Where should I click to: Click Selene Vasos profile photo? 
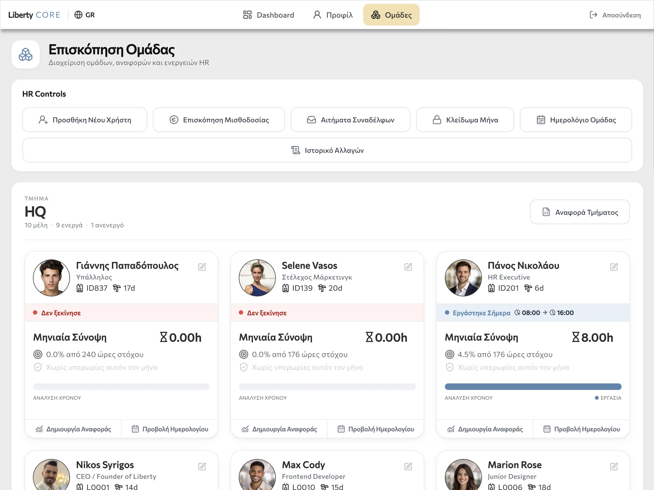pyautogui.click(x=257, y=278)
